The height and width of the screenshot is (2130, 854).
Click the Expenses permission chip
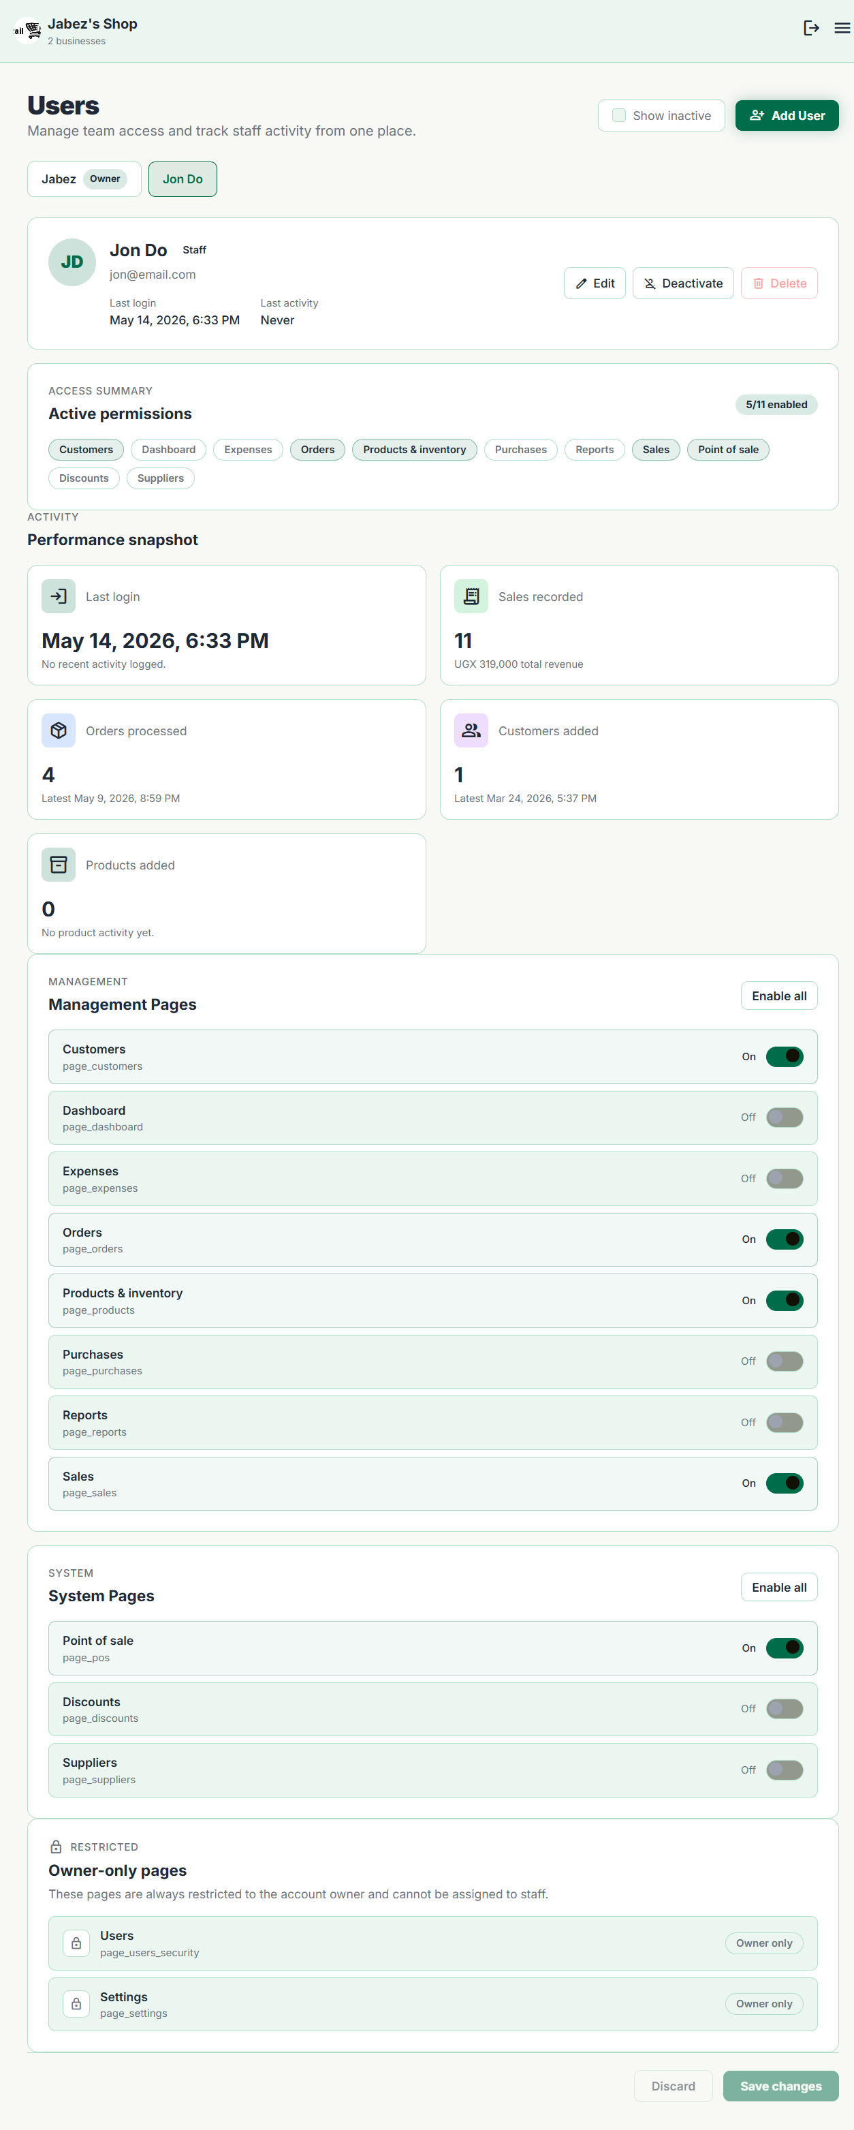click(x=248, y=449)
